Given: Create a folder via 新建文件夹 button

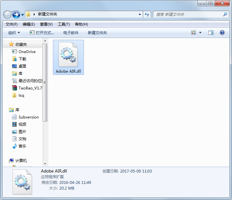Looking at the screenshot, I should [x=97, y=33].
